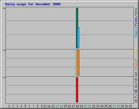Click day label 22 on the axis
The width and height of the screenshot is (139, 109).
tap(94, 106)
